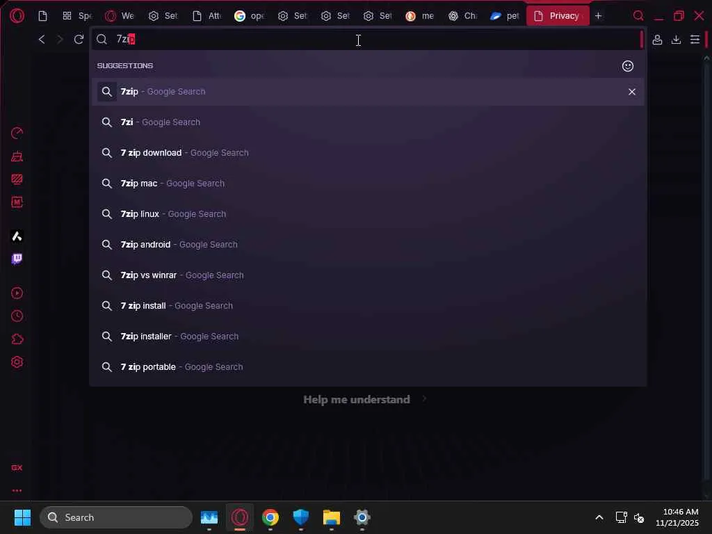Switch to the 'Att' tab
The image size is (712, 534).
pyautogui.click(x=207, y=16)
